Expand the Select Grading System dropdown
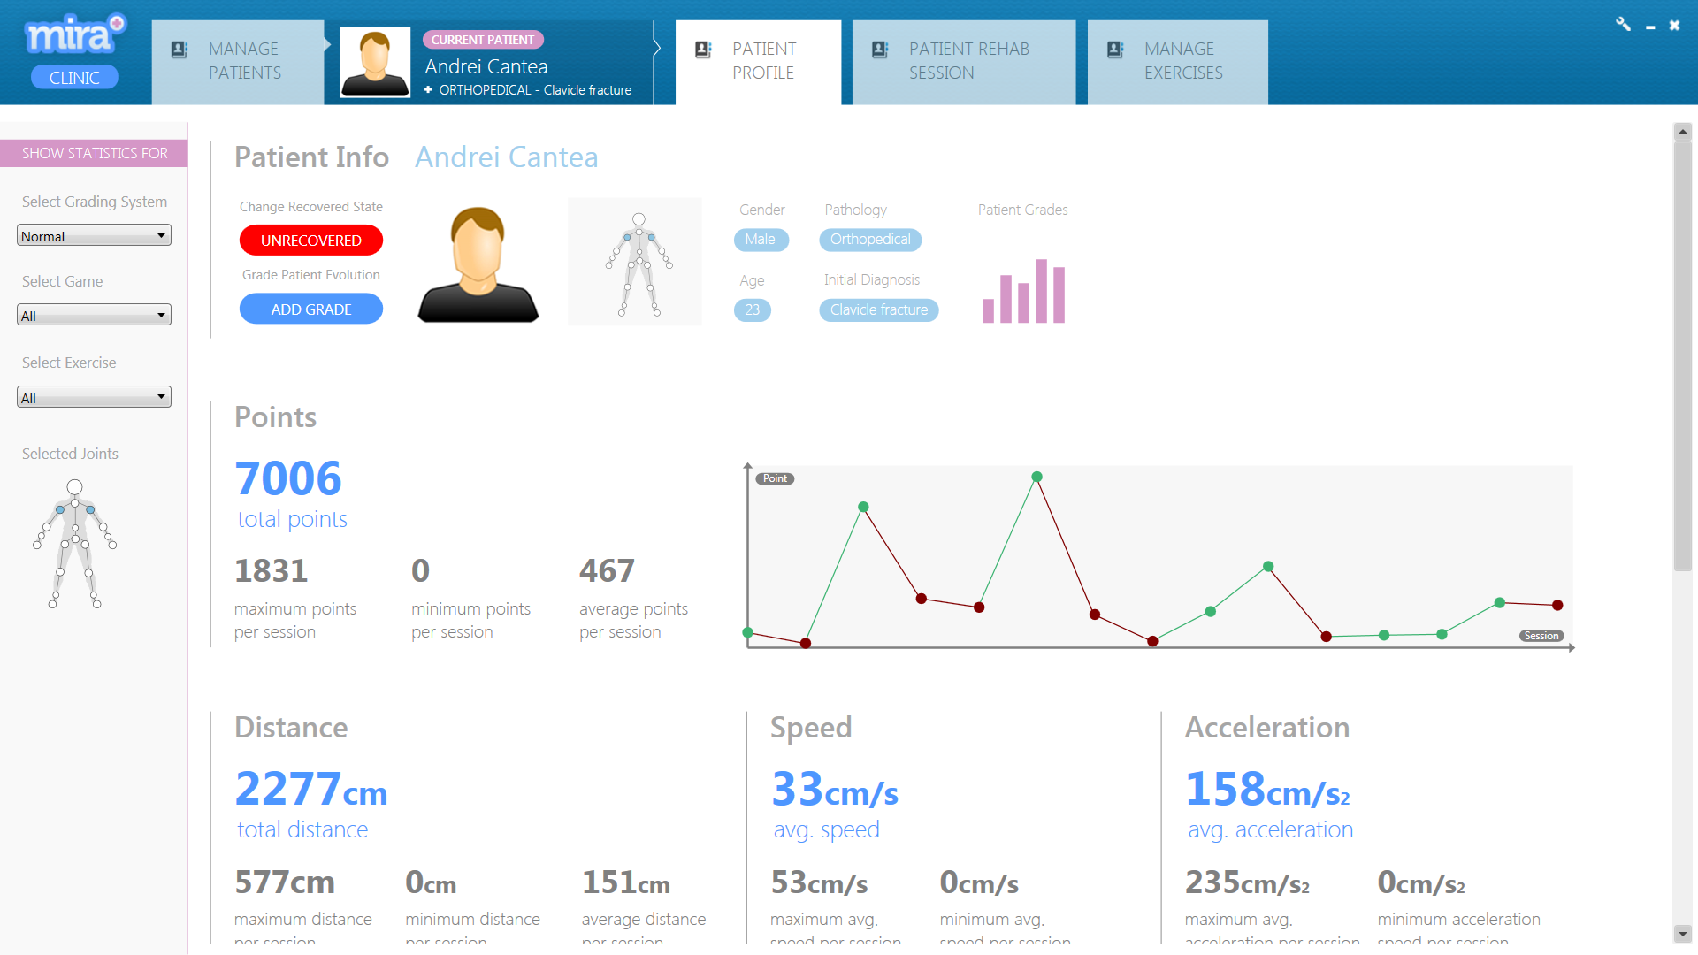 click(94, 236)
